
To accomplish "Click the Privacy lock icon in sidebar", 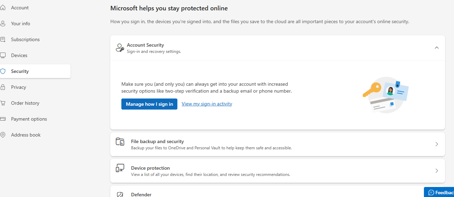I will point(3,87).
